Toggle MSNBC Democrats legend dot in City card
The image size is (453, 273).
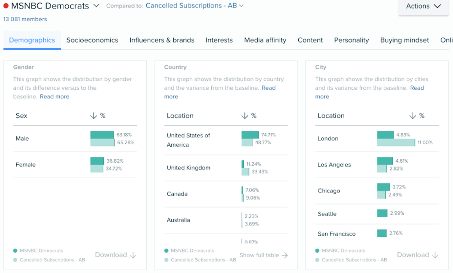click(317, 251)
